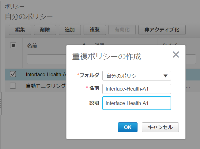Viewport: 200px width, 149px height.
Task: Click the 削除 toolbar button
Action: 45,30
